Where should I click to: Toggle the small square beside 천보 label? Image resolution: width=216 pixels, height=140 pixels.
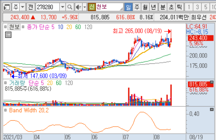5,27
